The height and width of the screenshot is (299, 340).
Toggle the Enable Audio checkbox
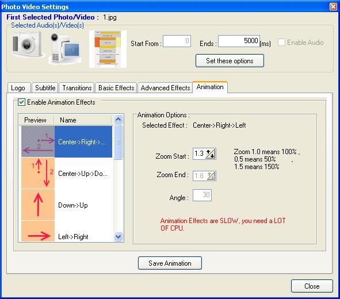pyautogui.click(x=281, y=42)
